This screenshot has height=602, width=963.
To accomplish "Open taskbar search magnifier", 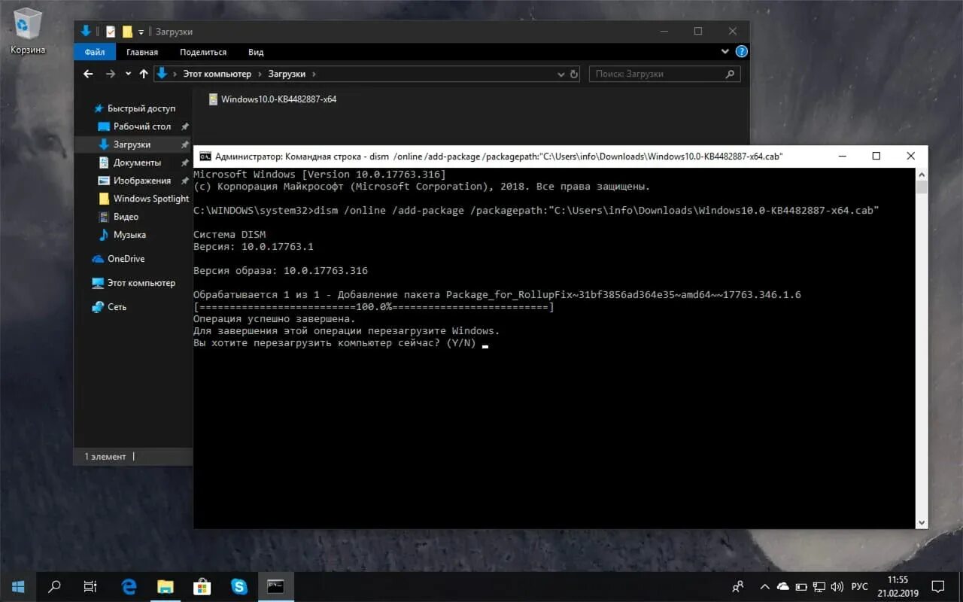I will (x=54, y=587).
